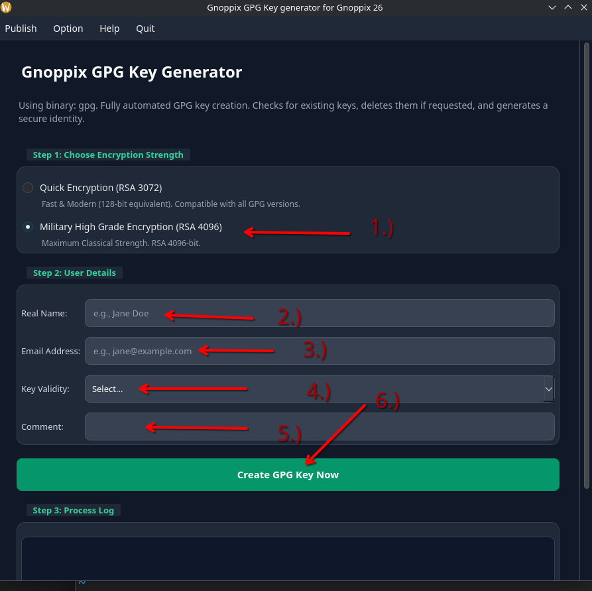This screenshot has width=592, height=591.
Task: Click the window title bar text
Action: coord(295,8)
